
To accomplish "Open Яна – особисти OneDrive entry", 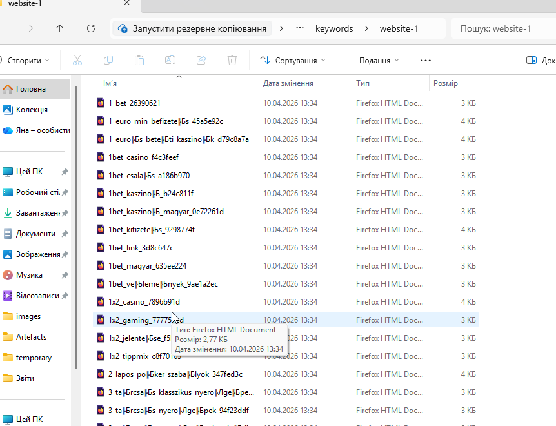I will (35, 130).
